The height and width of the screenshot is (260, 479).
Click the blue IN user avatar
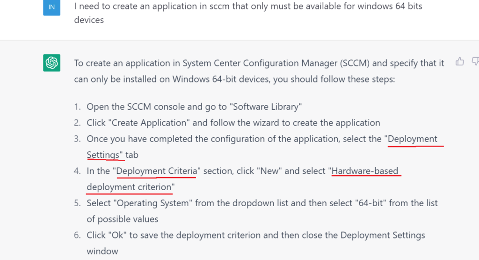point(51,7)
